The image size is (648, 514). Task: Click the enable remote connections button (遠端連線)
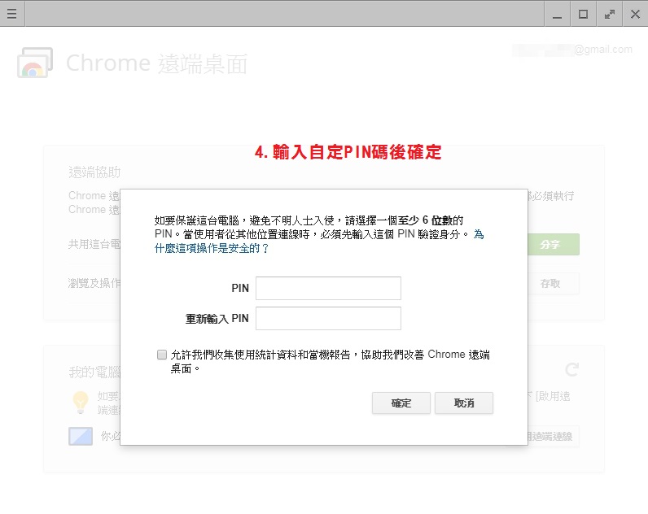click(553, 437)
